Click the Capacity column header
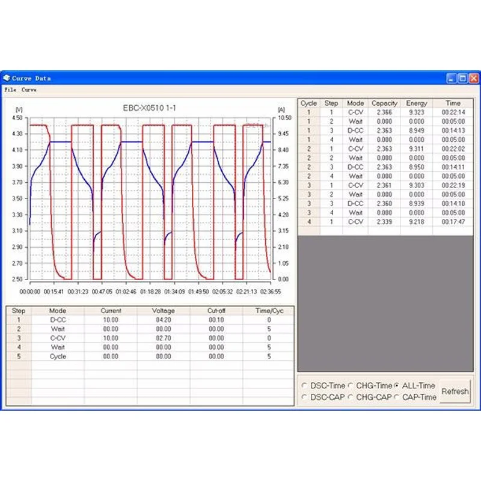 click(384, 103)
